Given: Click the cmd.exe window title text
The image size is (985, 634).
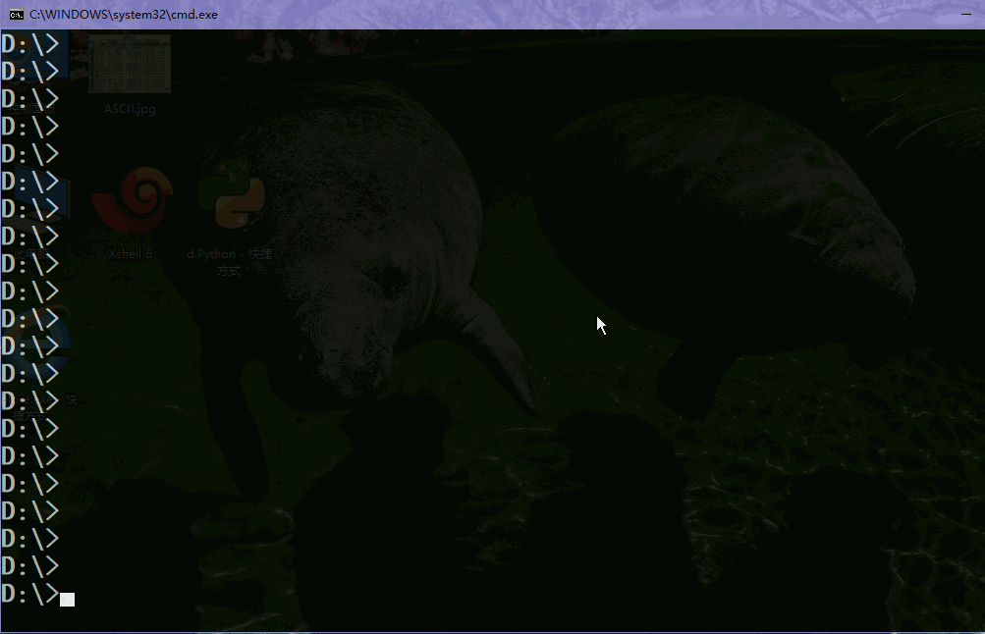Looking at the screenshot, I should tap(124, 15).
